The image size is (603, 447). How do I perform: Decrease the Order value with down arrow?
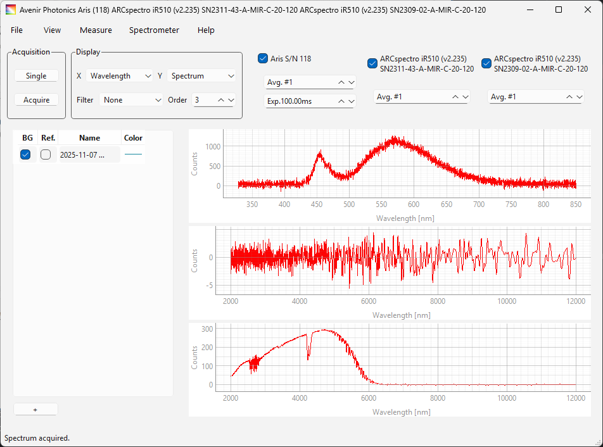231,100
